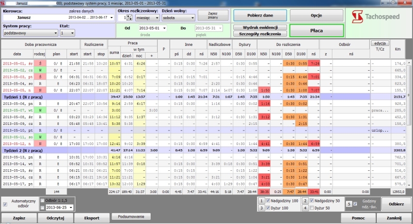Uncheck the Nadgodziny 50 checkbox
The width and height of the screenshot is (413, 224).
click(x=312, y=201)
